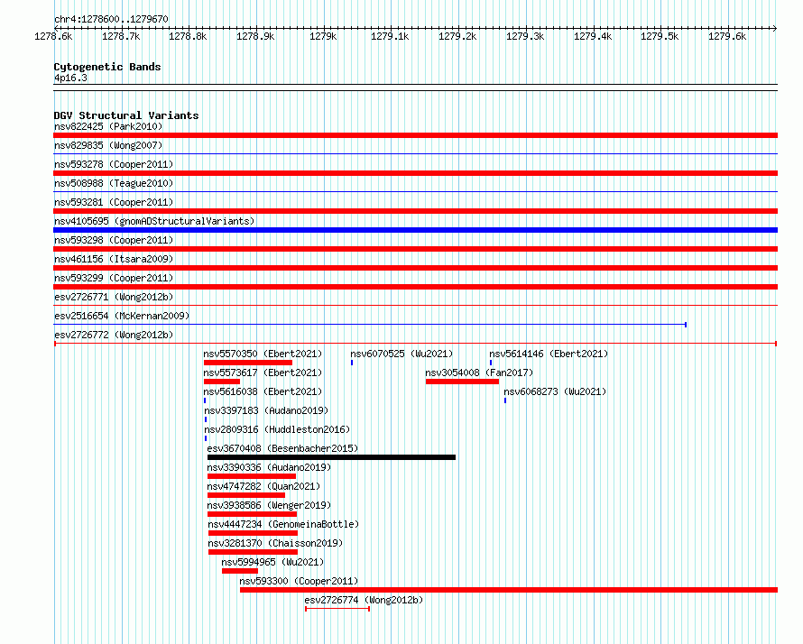Select esv2726772 (Wong2012b) variant label
803x644 pixels.
pyautogui.click(x=114, y=335)
